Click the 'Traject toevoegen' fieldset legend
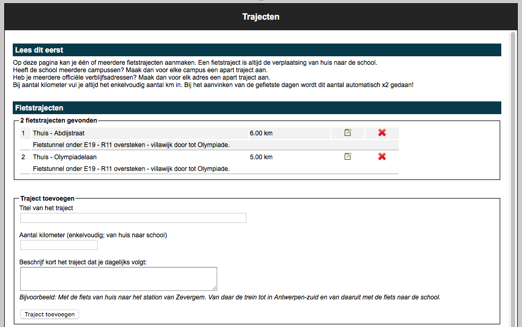 47,199
